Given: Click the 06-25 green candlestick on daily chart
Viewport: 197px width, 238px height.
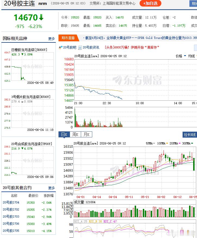Looking at the screenshot, I should (x=194, y=164).
